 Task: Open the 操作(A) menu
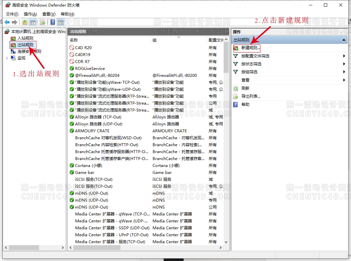[30, 14]
